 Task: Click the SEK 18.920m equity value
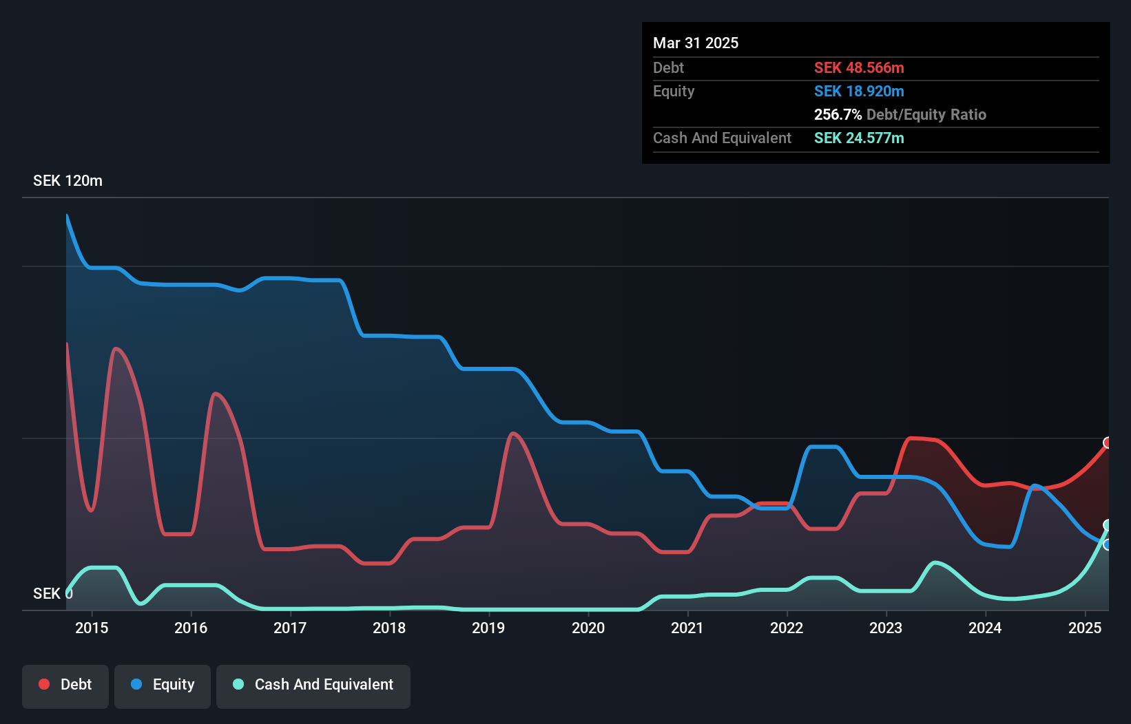[859, 91]
